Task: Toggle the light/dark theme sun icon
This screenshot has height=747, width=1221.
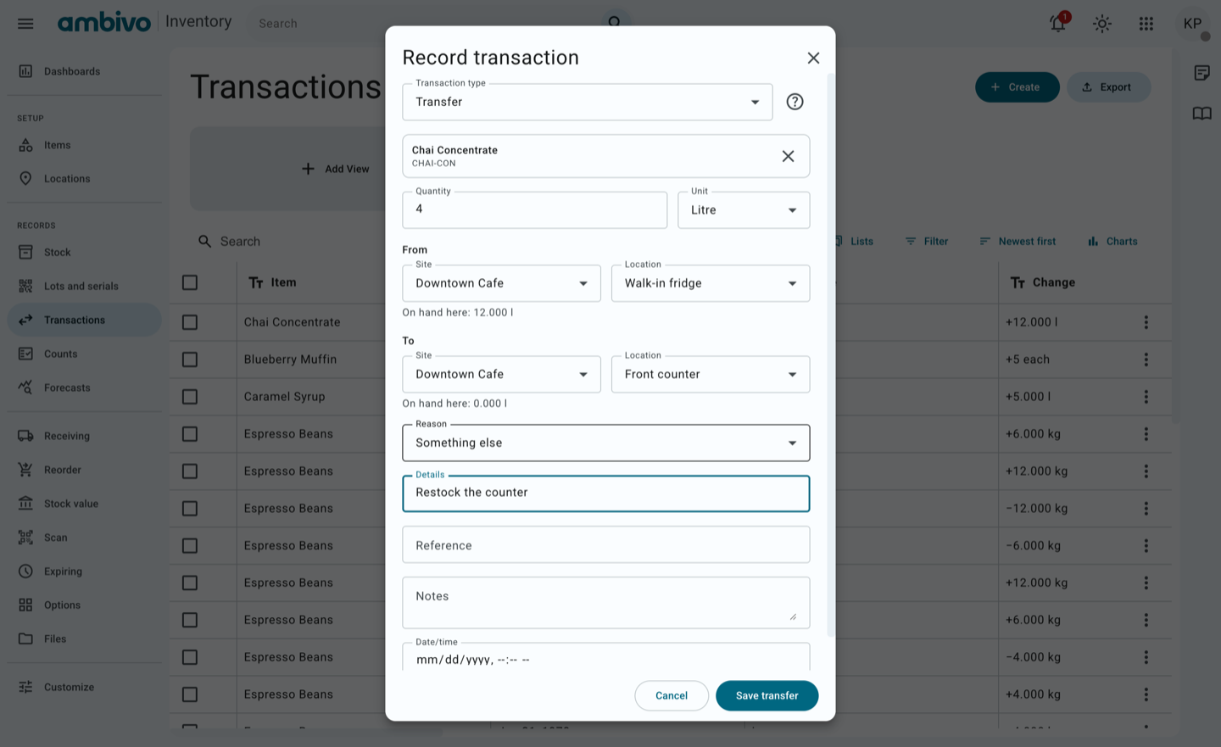Action: pos(1102,24)
